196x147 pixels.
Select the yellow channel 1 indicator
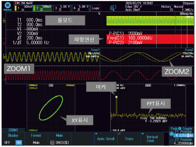pos(23,8)
